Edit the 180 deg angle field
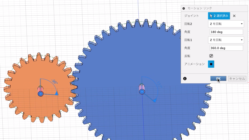Viewport: 249px width, 140px height. [226, 32]
